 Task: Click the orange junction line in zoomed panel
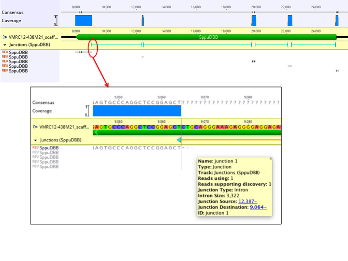[231, 140]
